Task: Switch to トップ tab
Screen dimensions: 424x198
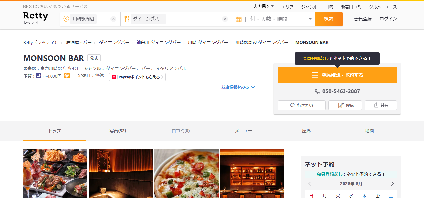Action: [55, 131]
